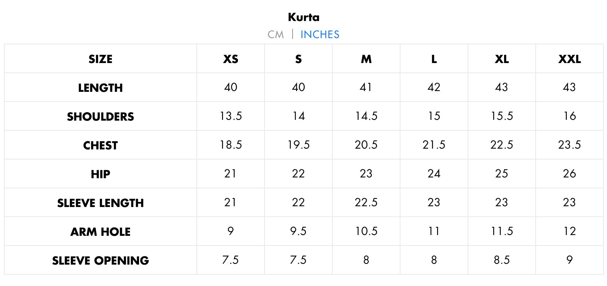This screenshot has height=286, width=607.
Task: Switch size units to CM
Action: pyautogui.click(x=275, y=35)
